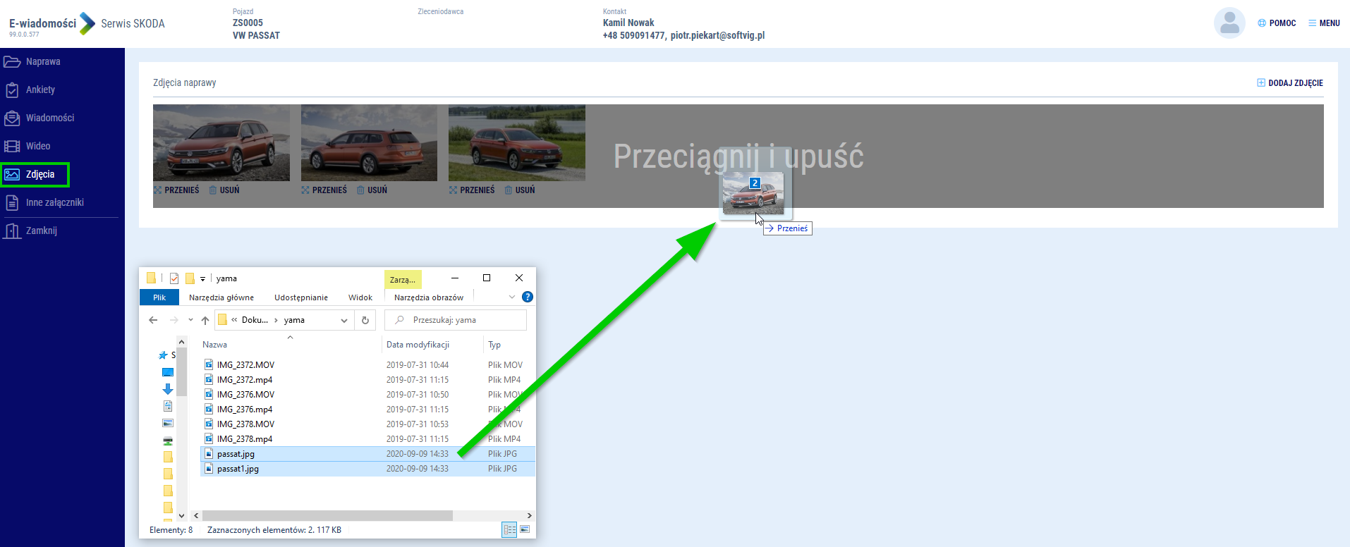1350x547 pixels.
Task: Switch Explorer to details view
Action: (x=509, y=529)
